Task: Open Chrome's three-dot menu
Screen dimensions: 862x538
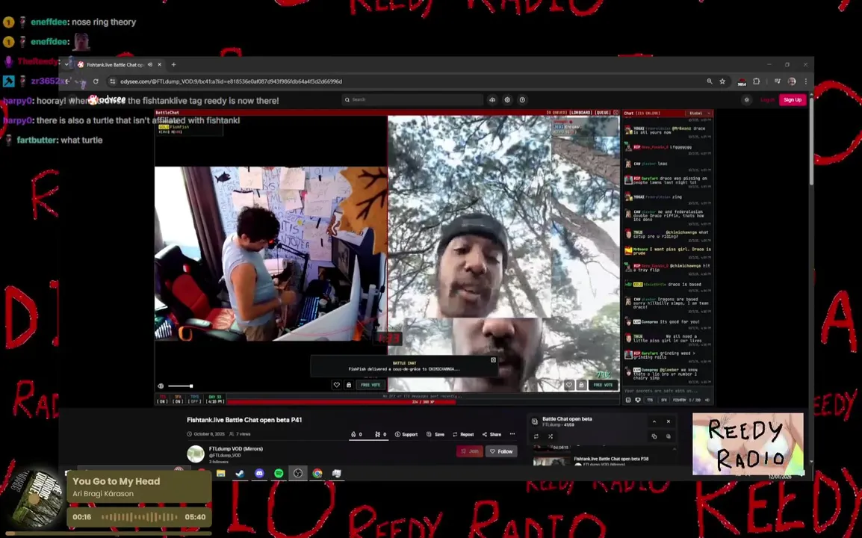Action: tap(806, 81)
